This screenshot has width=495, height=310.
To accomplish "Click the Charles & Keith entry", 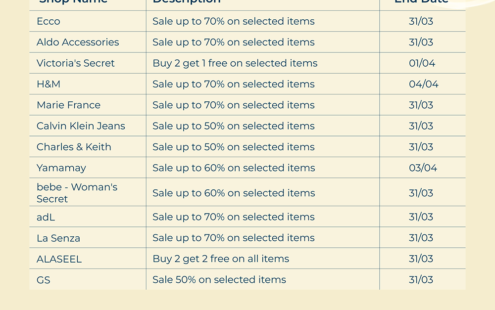I will click(x=74, y=147).
